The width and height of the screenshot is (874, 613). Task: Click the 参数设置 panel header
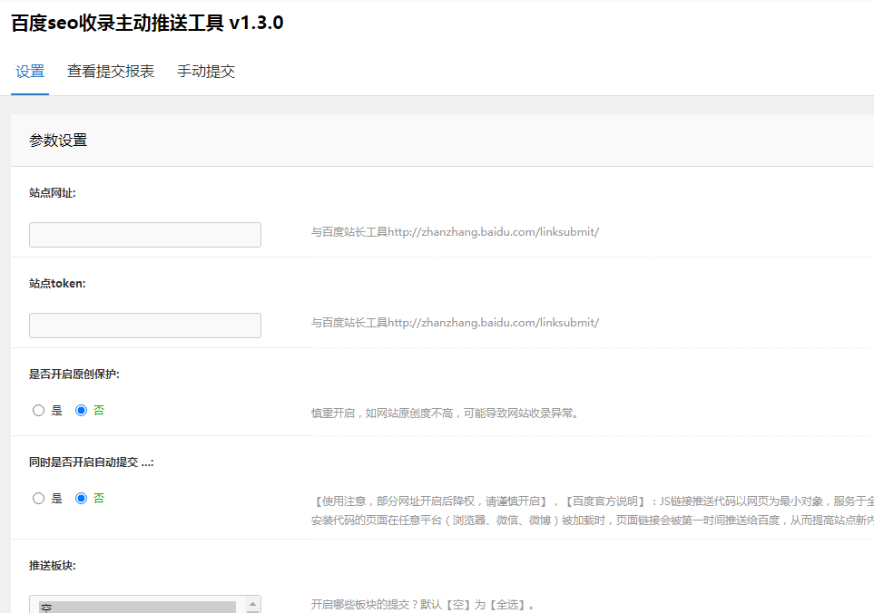[x=58, y=141]
